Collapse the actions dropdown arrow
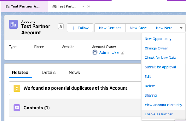This screenshot has width=186, height=121. coord(181,28)
